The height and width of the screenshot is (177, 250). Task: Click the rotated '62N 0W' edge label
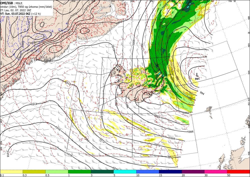[x=249, y=102]
